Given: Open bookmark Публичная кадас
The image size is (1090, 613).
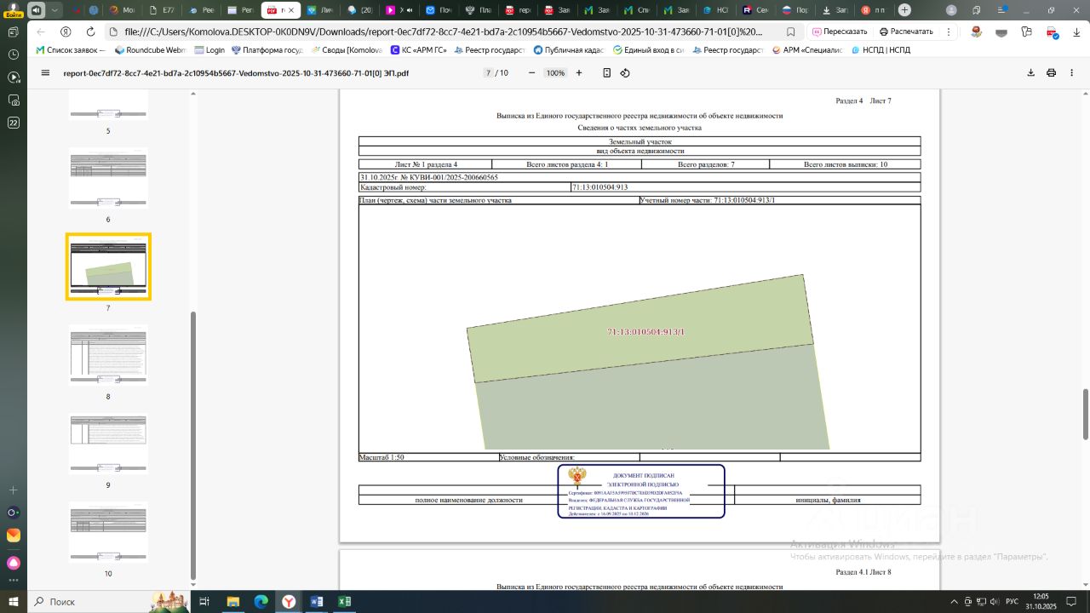Looking at the screenshot, I should [x=569, y=50].
